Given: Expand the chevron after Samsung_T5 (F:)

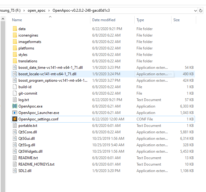Looking at the screenshot, I should pyautogui.click(x=24, y=10).
